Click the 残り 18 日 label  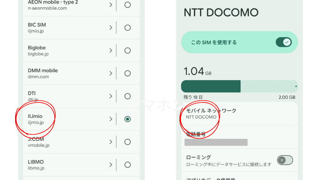tap(193, 97)
